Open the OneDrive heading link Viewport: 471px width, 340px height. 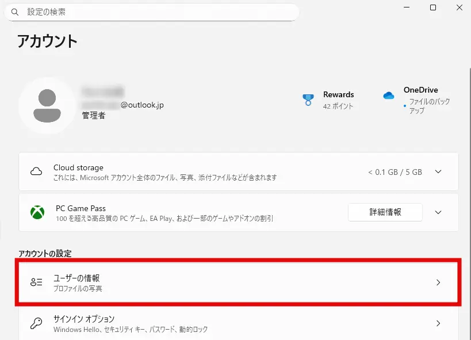[x=420, y=90]
